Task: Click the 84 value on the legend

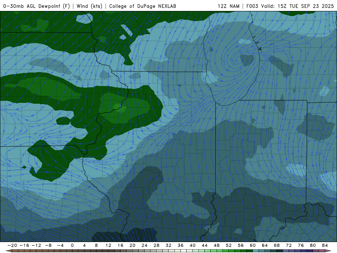Action: coord(325,245)
